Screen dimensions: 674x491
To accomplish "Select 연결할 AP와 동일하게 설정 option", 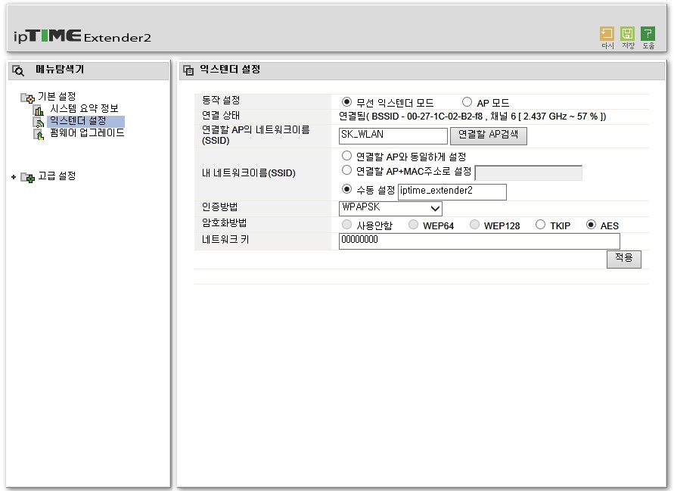I will pyautogui.click(x=346, y=156).
